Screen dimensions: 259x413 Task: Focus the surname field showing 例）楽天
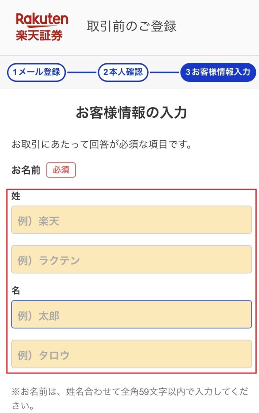tap(131, 220)
